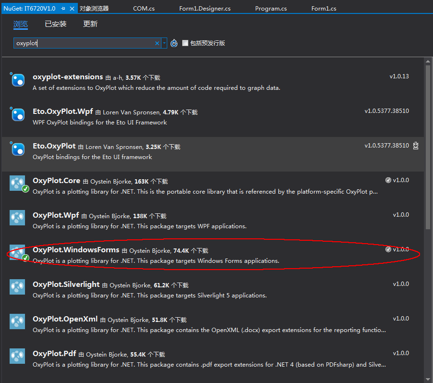The width and height of the screenshot is (433, 383).
Task: Switch to the 浏览 tab
Action: point(21,24)
